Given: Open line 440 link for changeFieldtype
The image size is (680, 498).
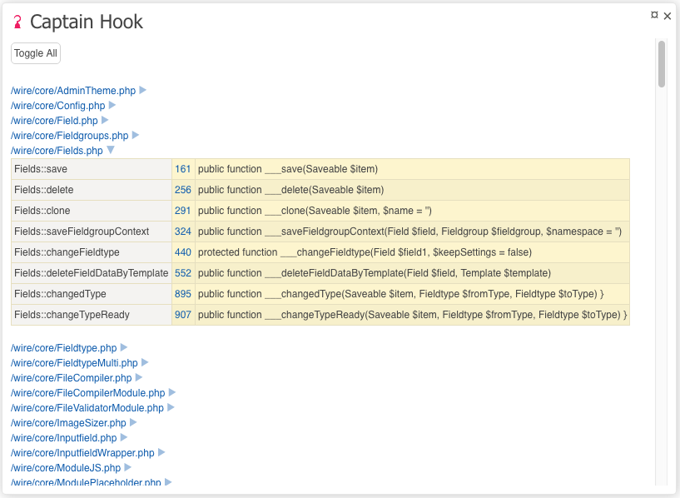Looking at the screenshot, I should pyautogui.click(x=183, y=252).
